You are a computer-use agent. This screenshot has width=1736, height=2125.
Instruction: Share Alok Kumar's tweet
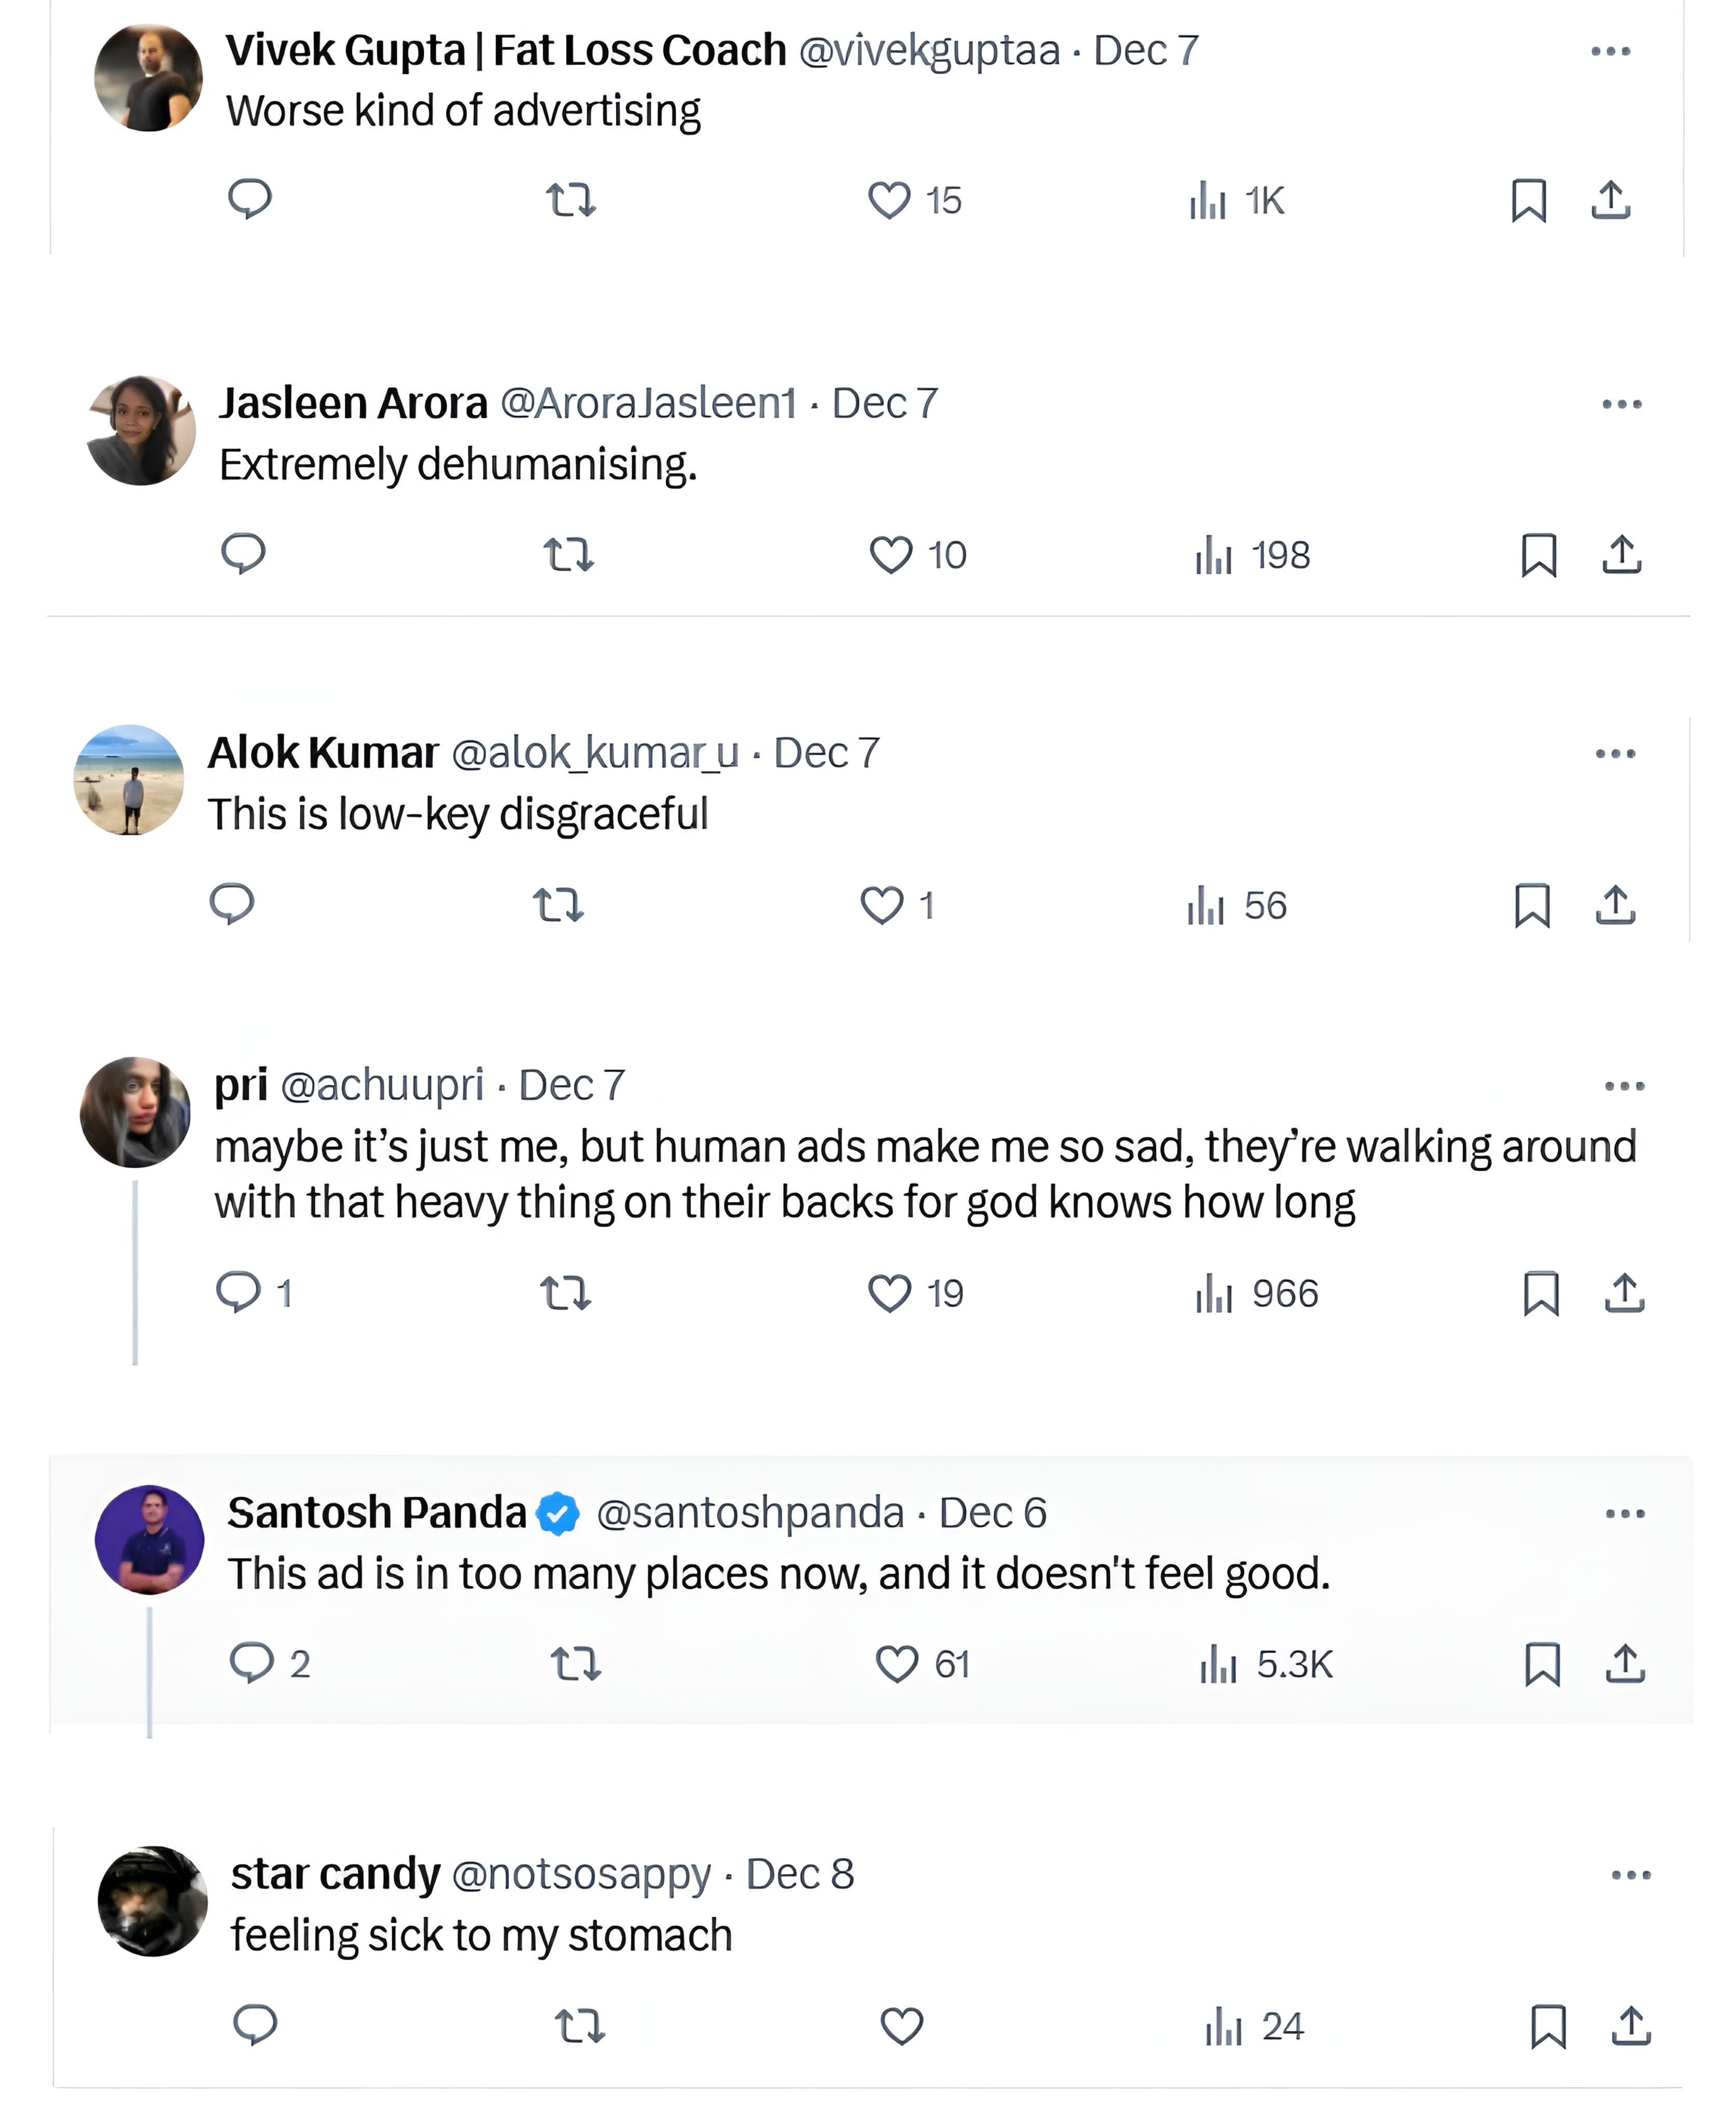tap(1615, 905)
